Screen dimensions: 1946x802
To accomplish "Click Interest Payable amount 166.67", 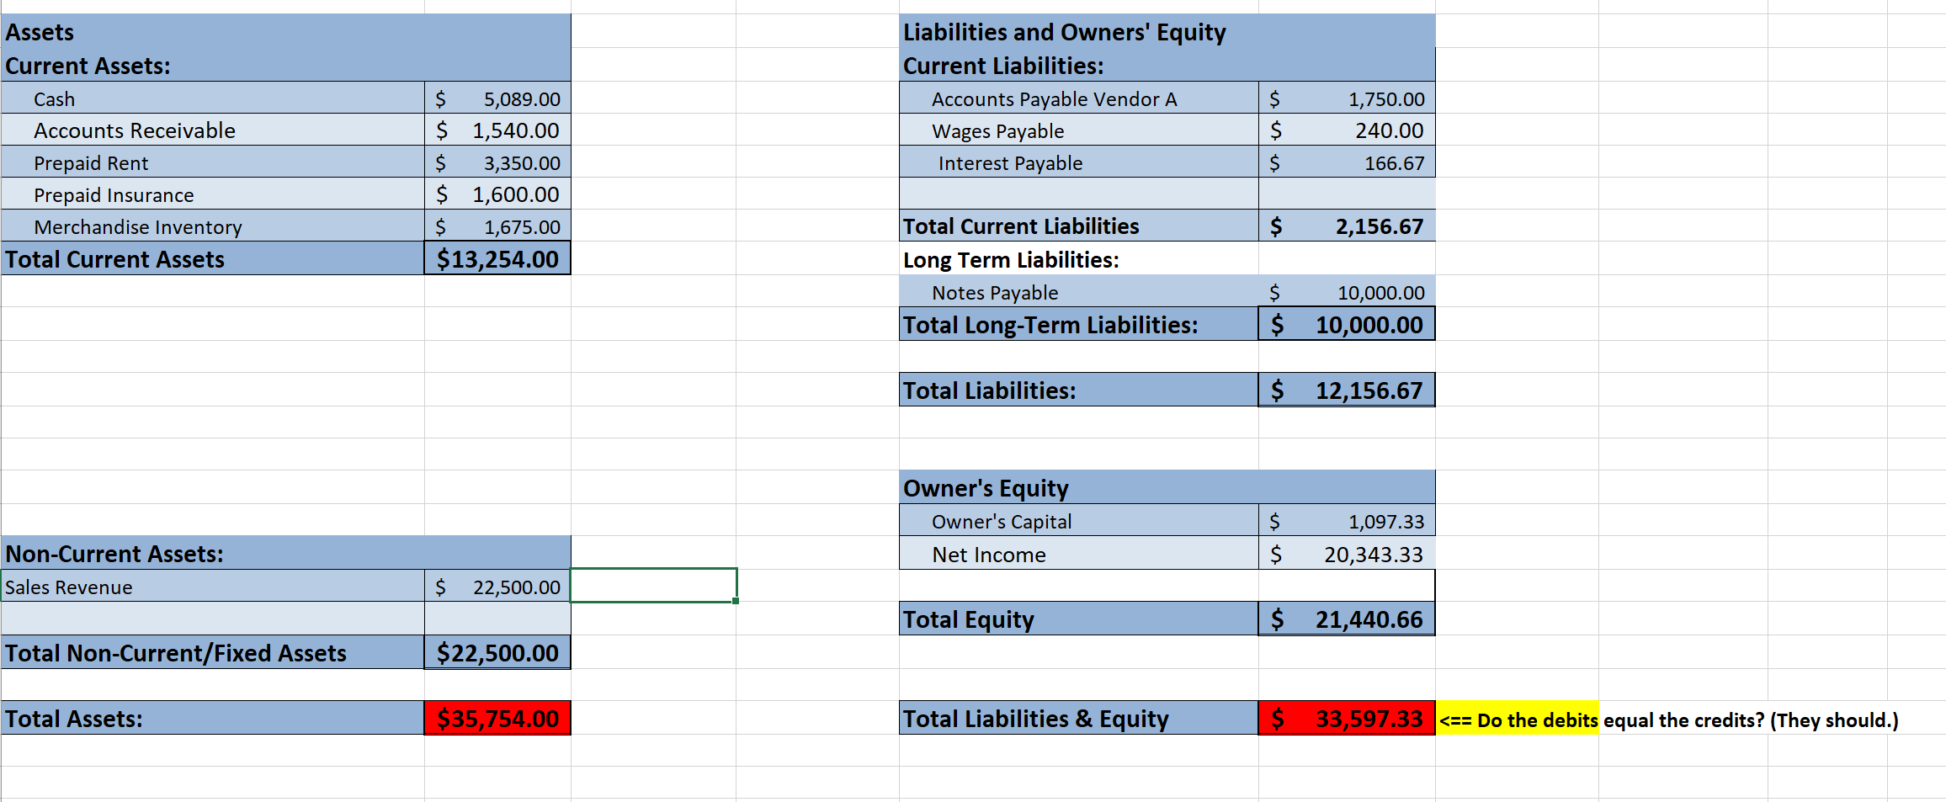I will (1347, 162).
